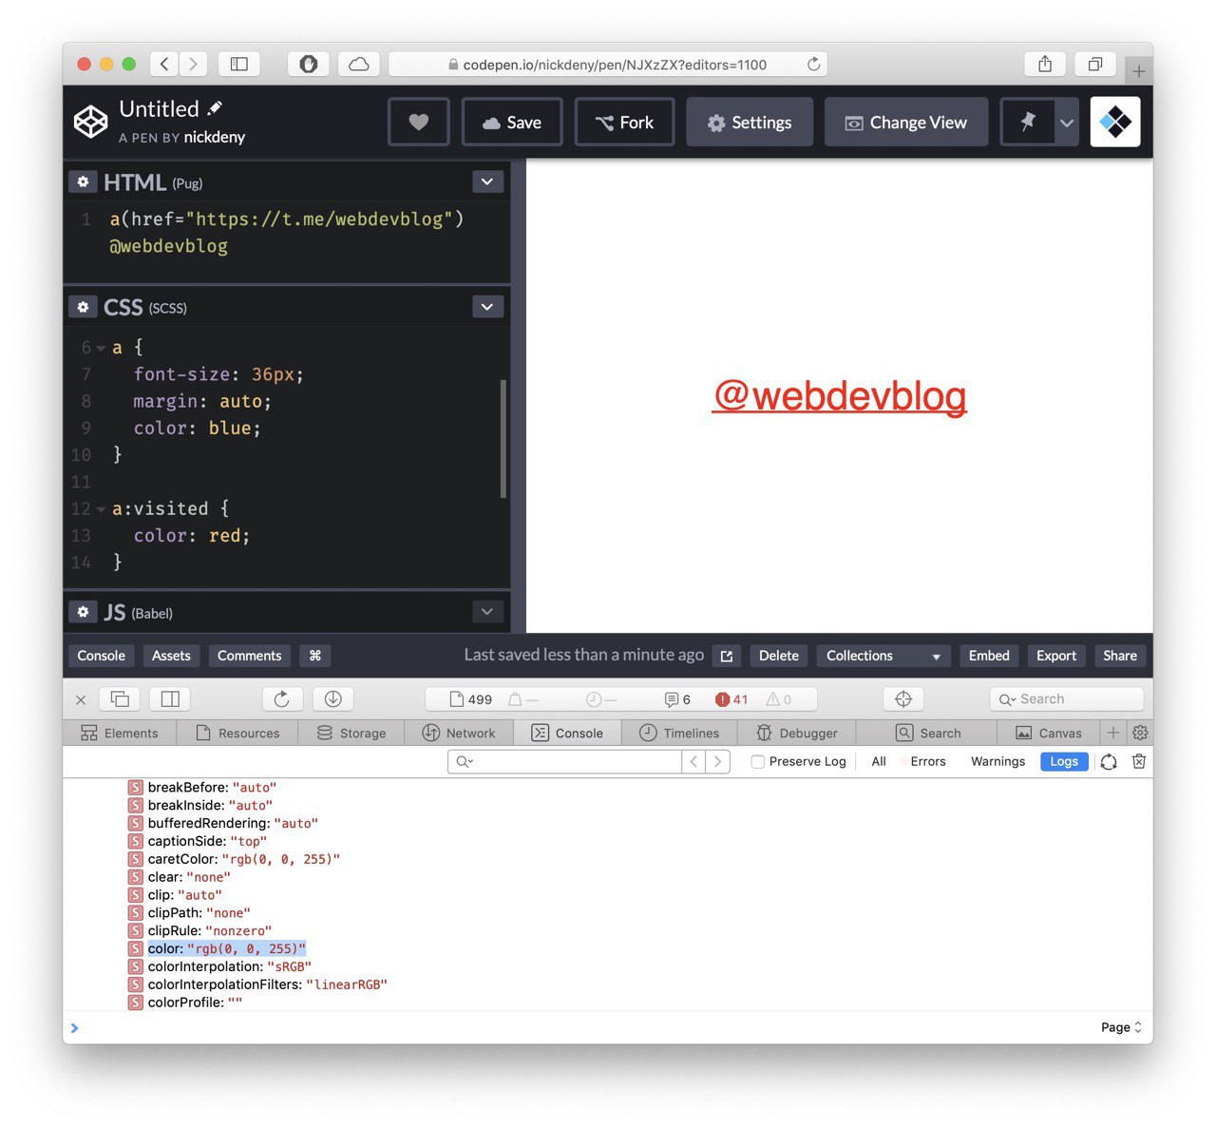Detach inspector into separate window

tap(121, 699)
